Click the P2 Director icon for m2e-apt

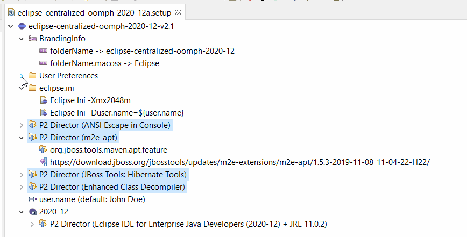click(x=32, y=138)
